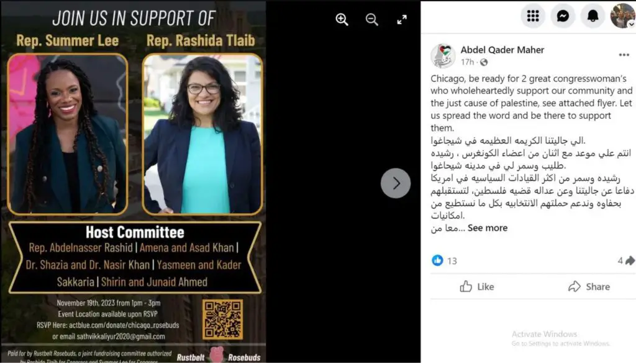Image resolution: width=636 pixels, height=363 pixels.
Task: Click Rep. Rashida Tlaib's photo in flyer
Action: [202, 134]
